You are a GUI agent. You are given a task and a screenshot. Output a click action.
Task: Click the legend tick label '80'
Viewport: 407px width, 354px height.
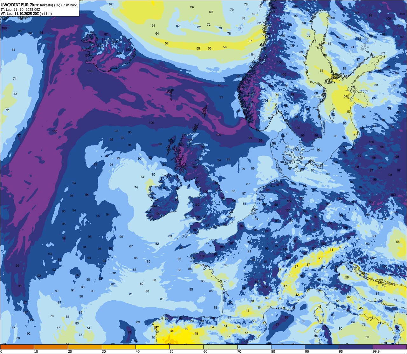[273, 351]
